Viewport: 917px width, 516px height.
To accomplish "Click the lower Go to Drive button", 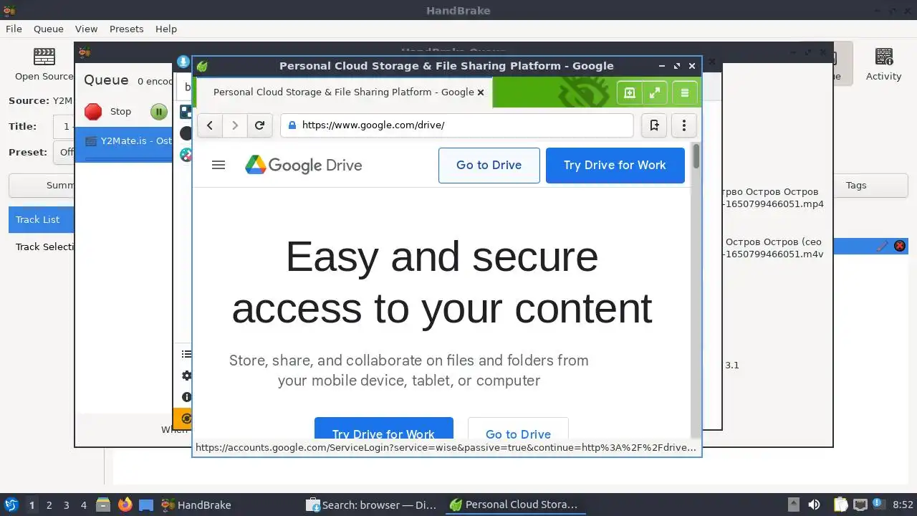I will point(518,428).
